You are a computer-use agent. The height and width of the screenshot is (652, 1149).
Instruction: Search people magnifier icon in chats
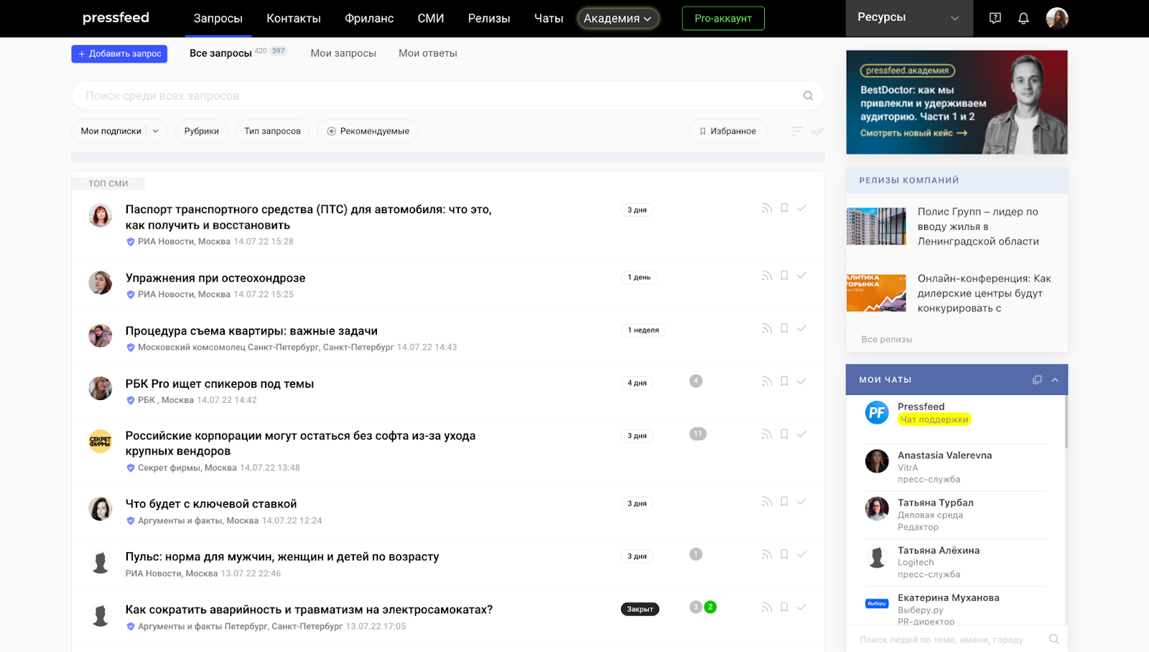[x=1053, y=639]
